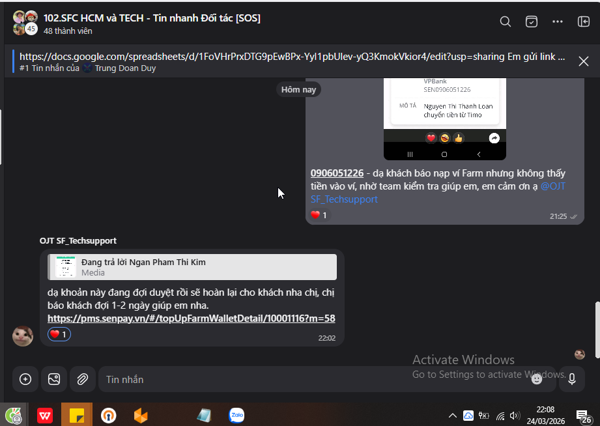Open message search in chat header
This screenshot has width=600, height=426.
click(505, 21)
